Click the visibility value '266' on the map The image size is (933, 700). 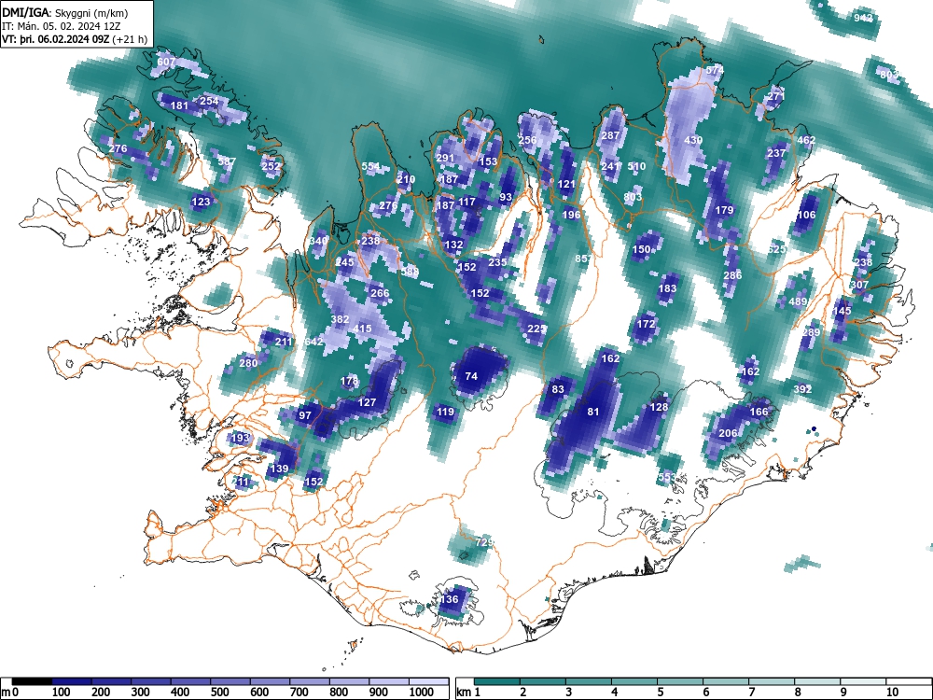[380, 293]
